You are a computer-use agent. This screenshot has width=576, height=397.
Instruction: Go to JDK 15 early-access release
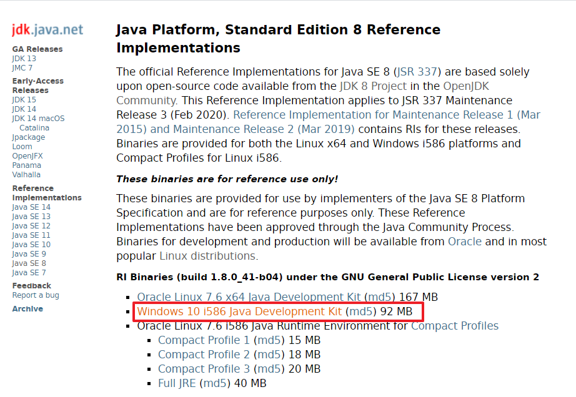pyautogui.click(x=24, y=100)
